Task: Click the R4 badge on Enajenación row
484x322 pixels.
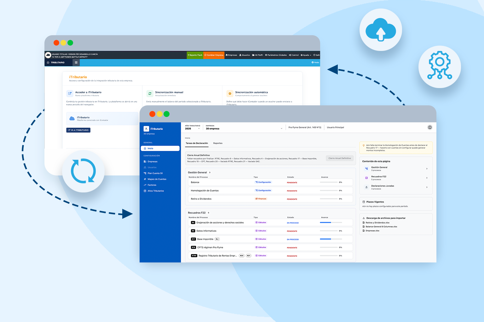Action: click(x=193, y=223)
